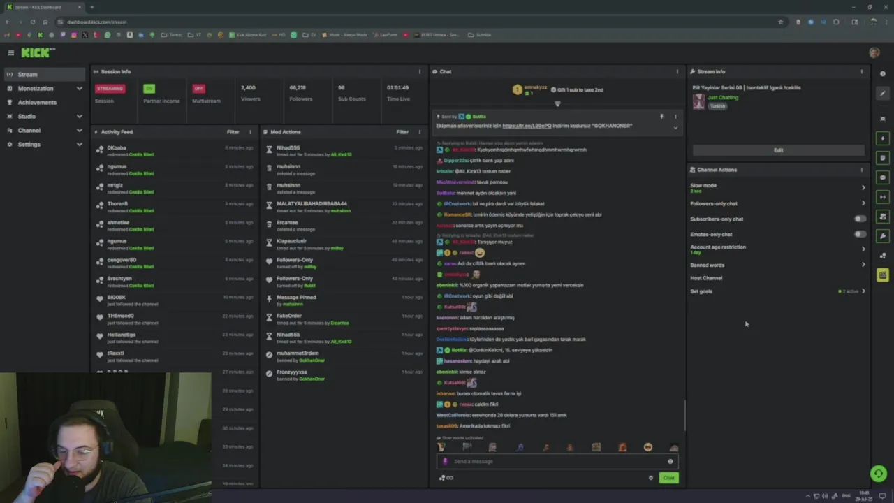The height and width of the screenshot is (503, 894).
Task: Select OKbaba entry in Activity Feed
Action: tap(175, 151)
